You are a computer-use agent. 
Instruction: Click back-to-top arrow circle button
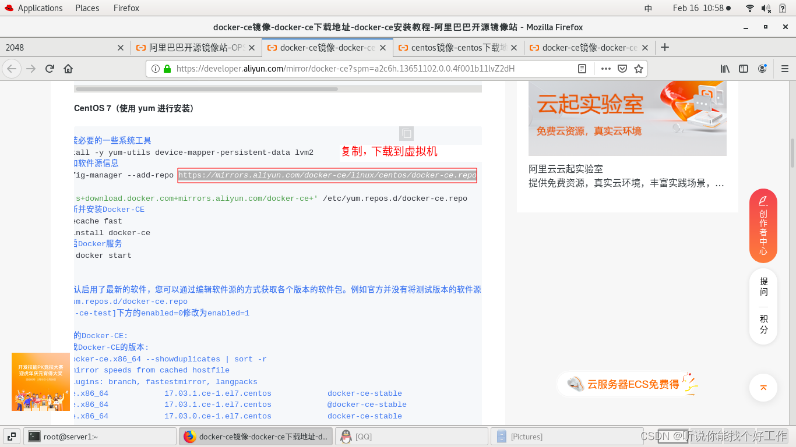[763, 388]
